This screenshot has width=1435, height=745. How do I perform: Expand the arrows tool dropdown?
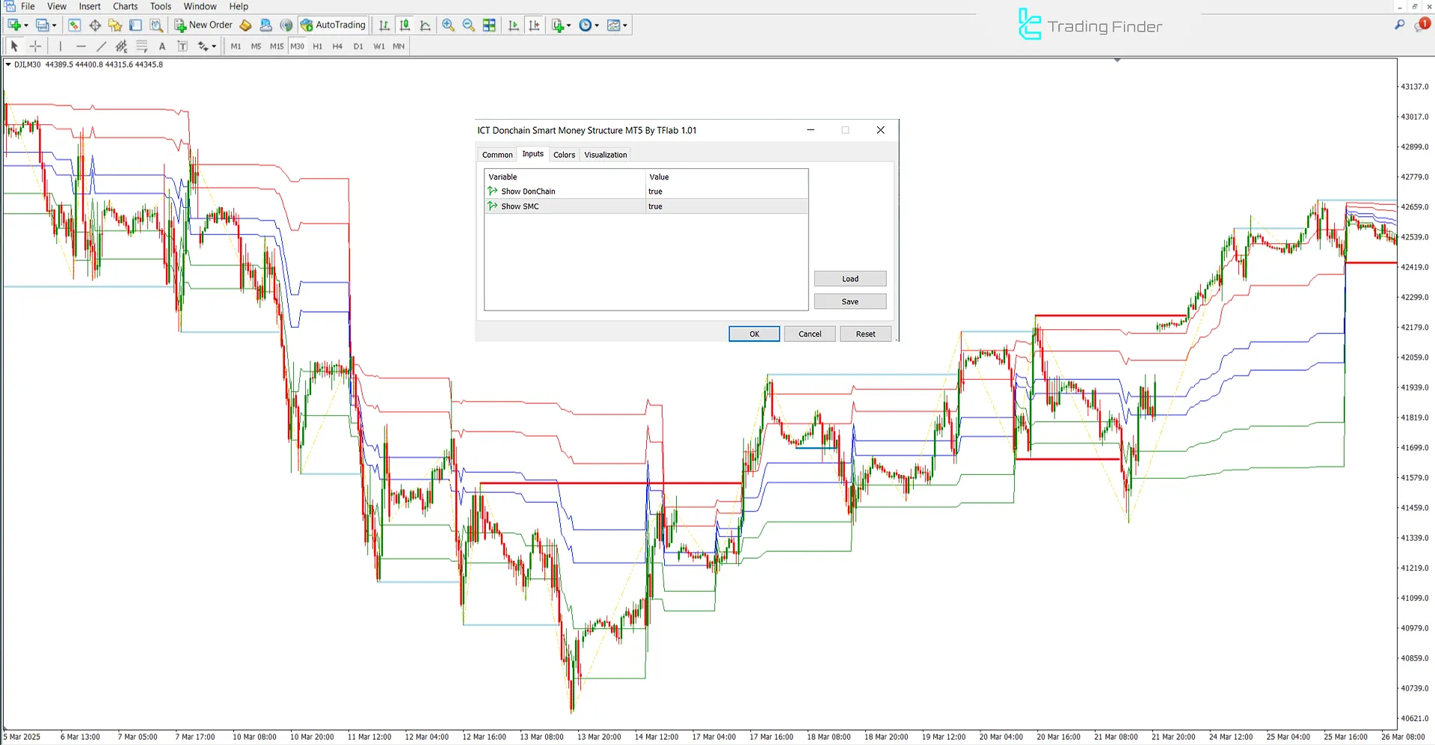(x=214, y=46)
